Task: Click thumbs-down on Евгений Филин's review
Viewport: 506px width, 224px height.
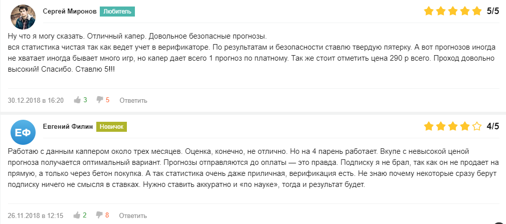Action: click(99, 215)
